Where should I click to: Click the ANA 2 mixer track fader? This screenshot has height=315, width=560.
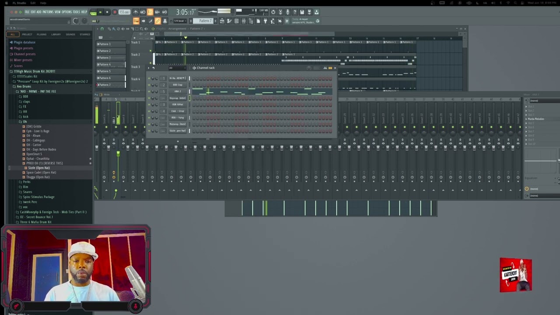(118, 153)
